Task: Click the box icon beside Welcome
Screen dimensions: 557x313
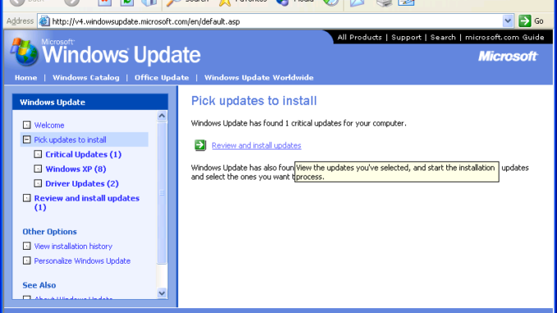Action: tap(26, 125)
